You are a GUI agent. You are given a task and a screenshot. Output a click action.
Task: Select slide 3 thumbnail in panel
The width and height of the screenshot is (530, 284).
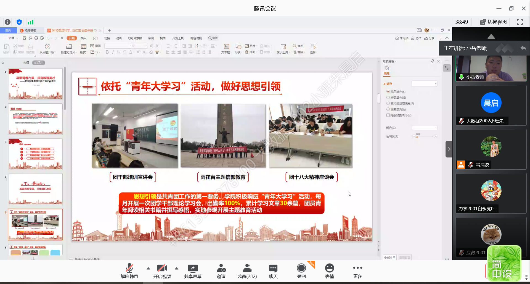click(35, 154)
